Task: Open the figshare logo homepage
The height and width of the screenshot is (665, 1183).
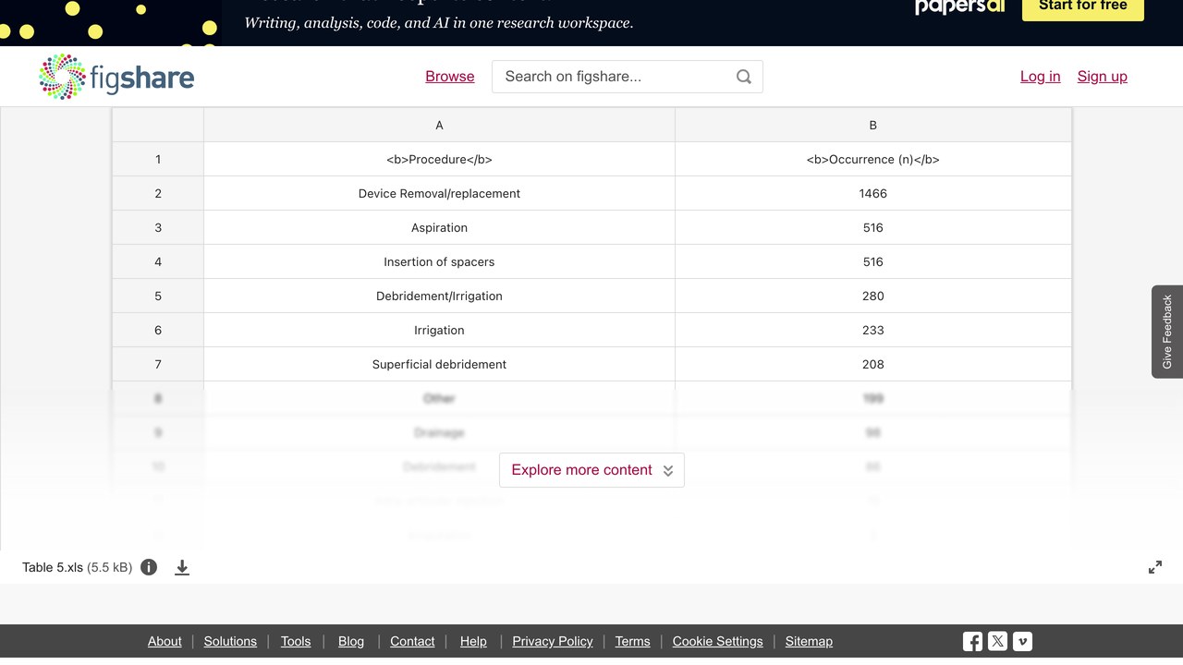Action: (x=116, y=77)
